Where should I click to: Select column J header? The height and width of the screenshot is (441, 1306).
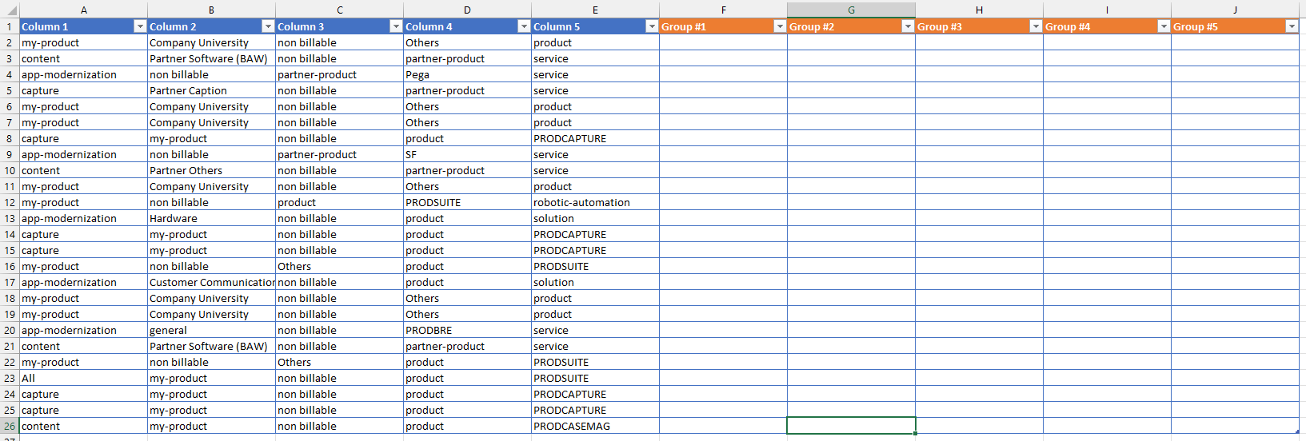point(1236,10)
